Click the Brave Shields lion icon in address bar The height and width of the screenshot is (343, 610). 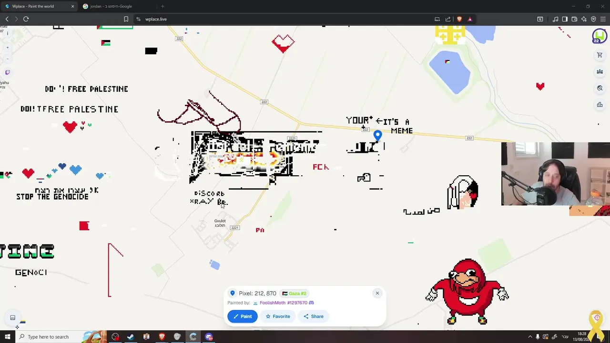click(x=459, y=19)
